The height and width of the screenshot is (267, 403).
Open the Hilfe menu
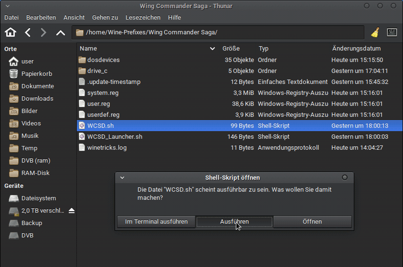[174, 18]
